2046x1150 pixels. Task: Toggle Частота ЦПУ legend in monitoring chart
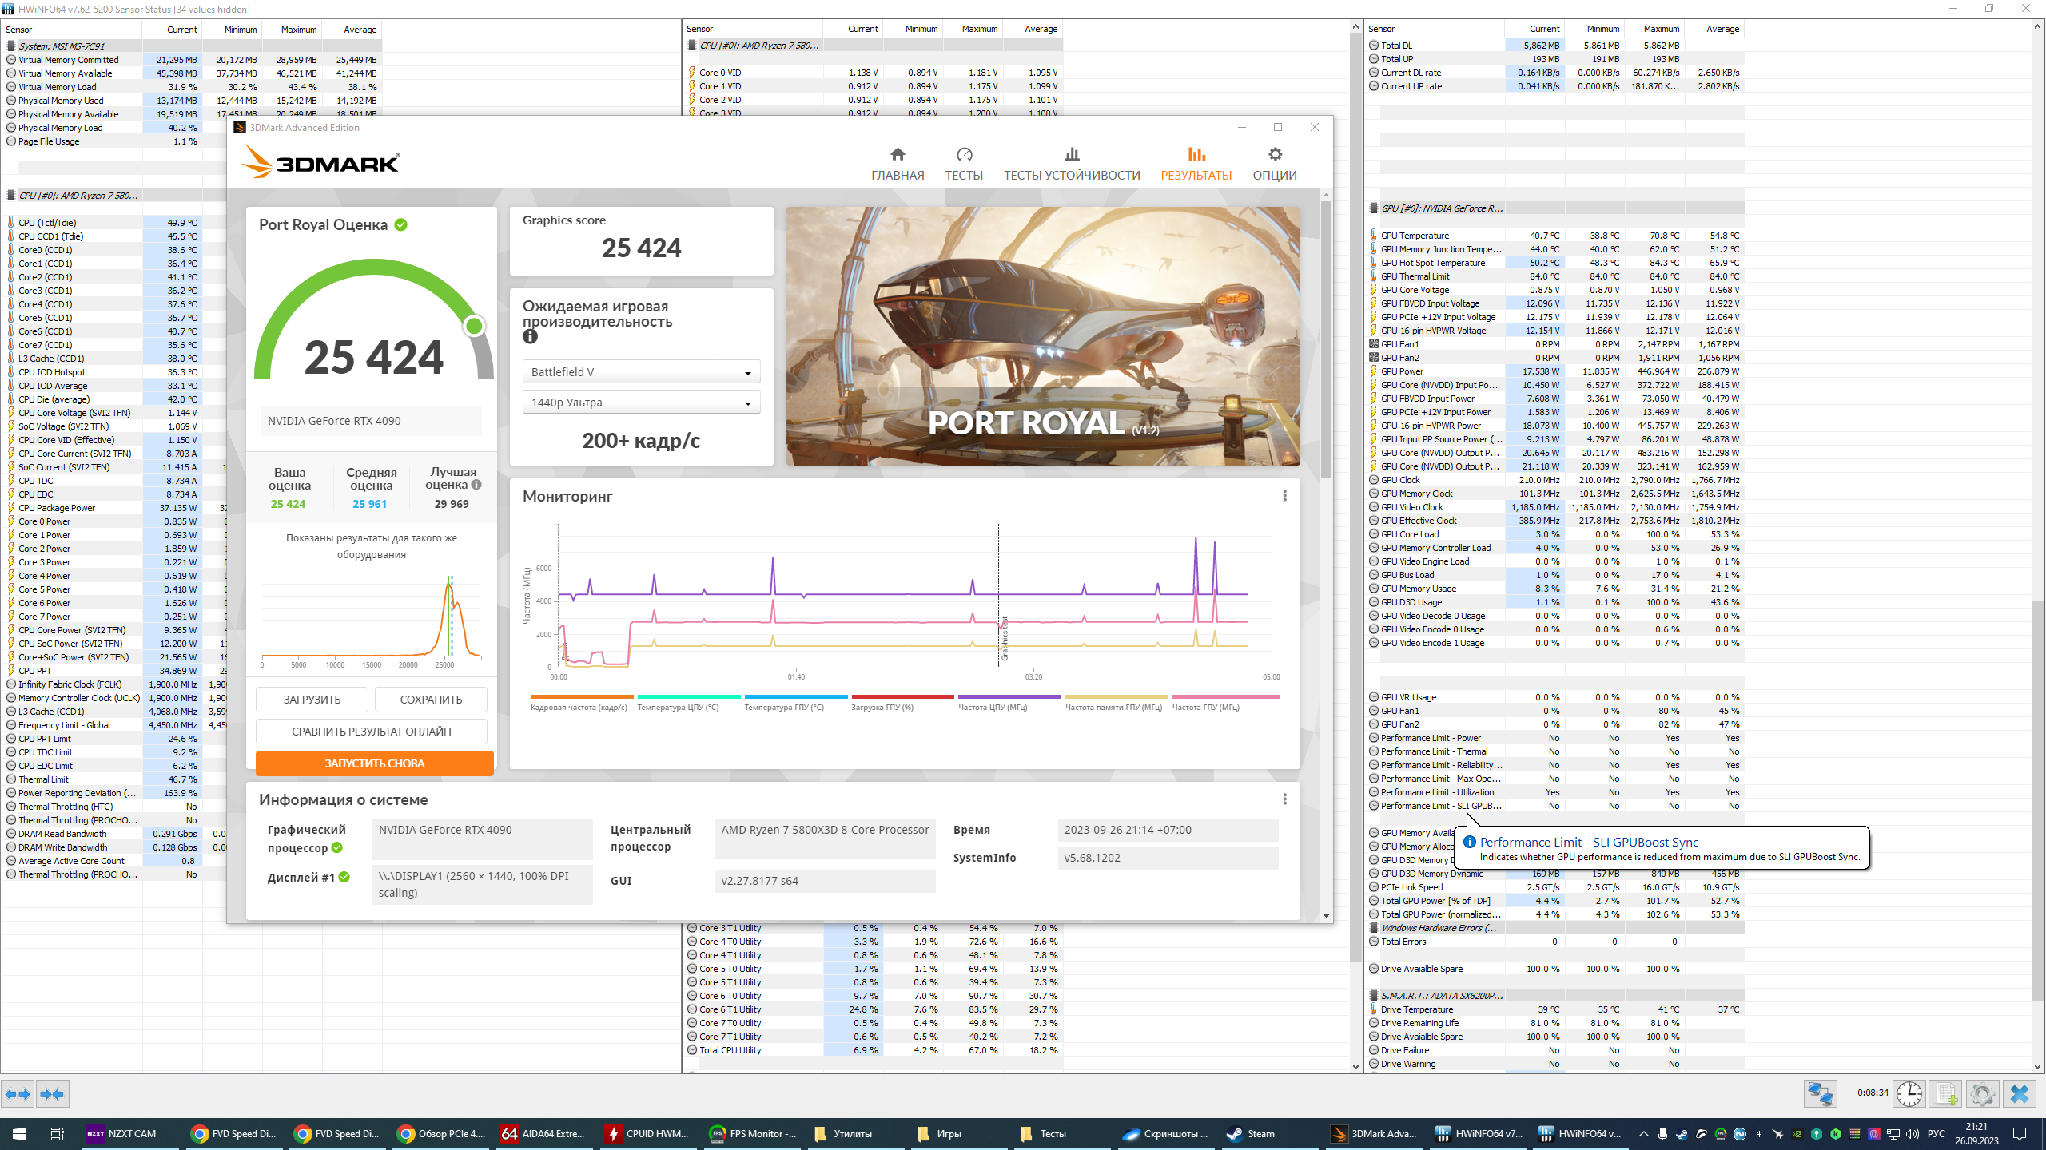[993, 707]
